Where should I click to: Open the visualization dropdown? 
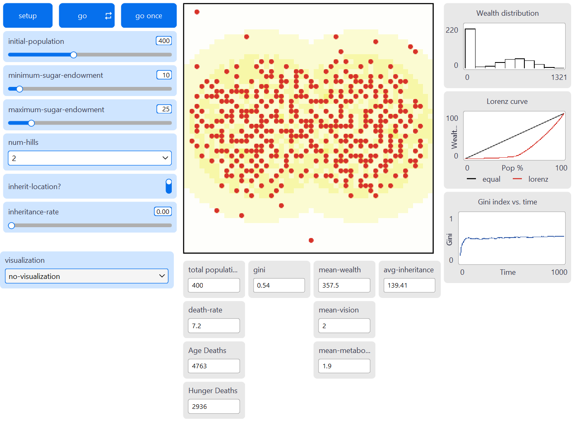tap(86, 276)
